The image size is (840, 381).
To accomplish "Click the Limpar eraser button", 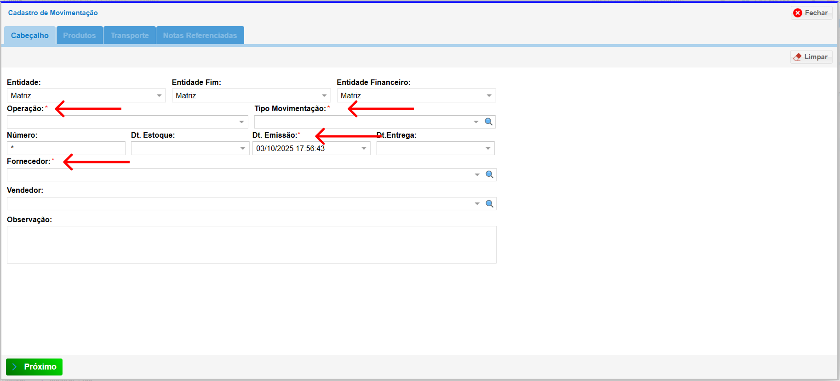I will tap(811, 57).
